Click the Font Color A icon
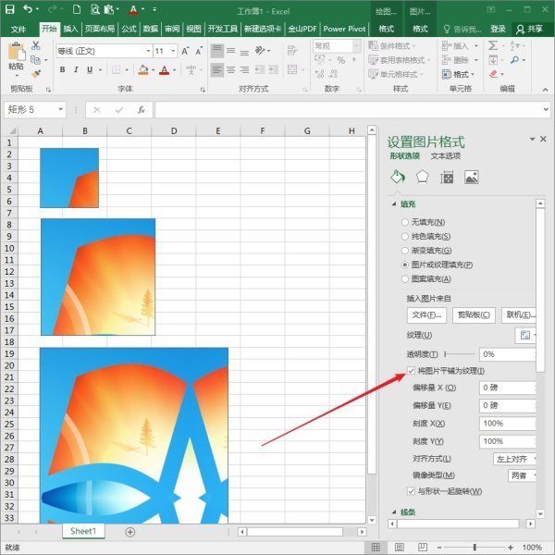The width and height of the screenshot is (555, 555). pos(164,70)
